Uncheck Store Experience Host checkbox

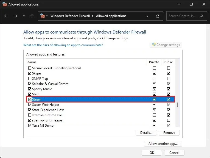point(30,110)
